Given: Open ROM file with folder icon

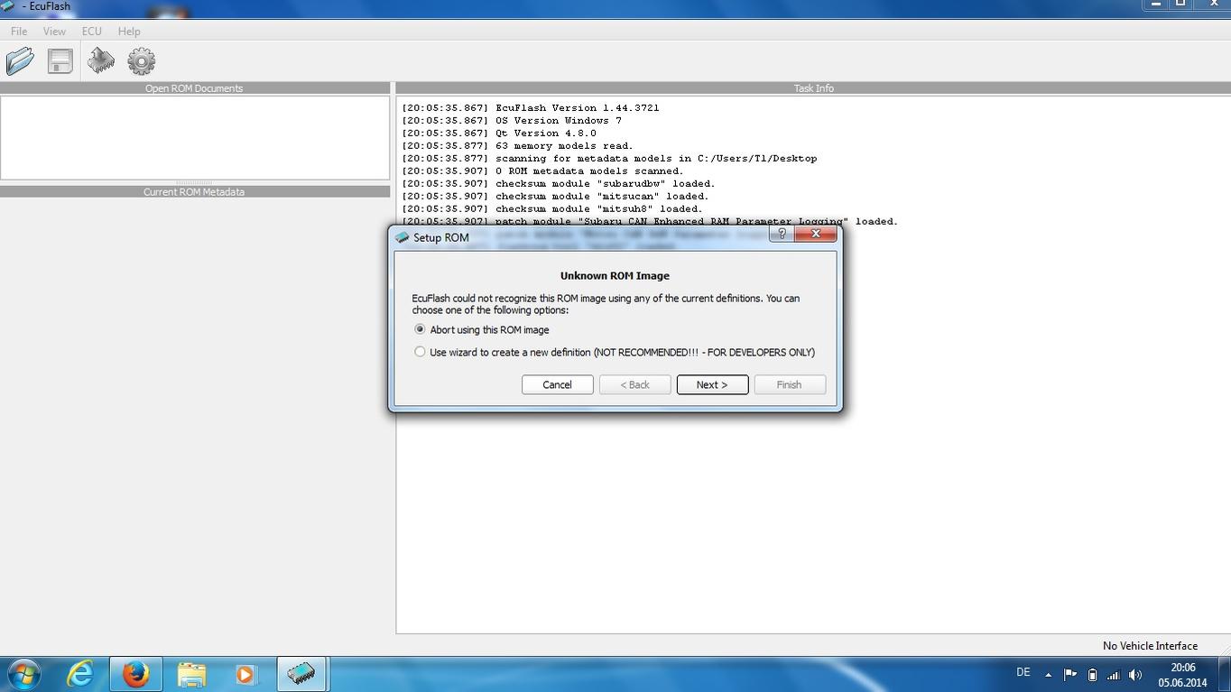Looking at the screenshot, I should tap(20, 61).
